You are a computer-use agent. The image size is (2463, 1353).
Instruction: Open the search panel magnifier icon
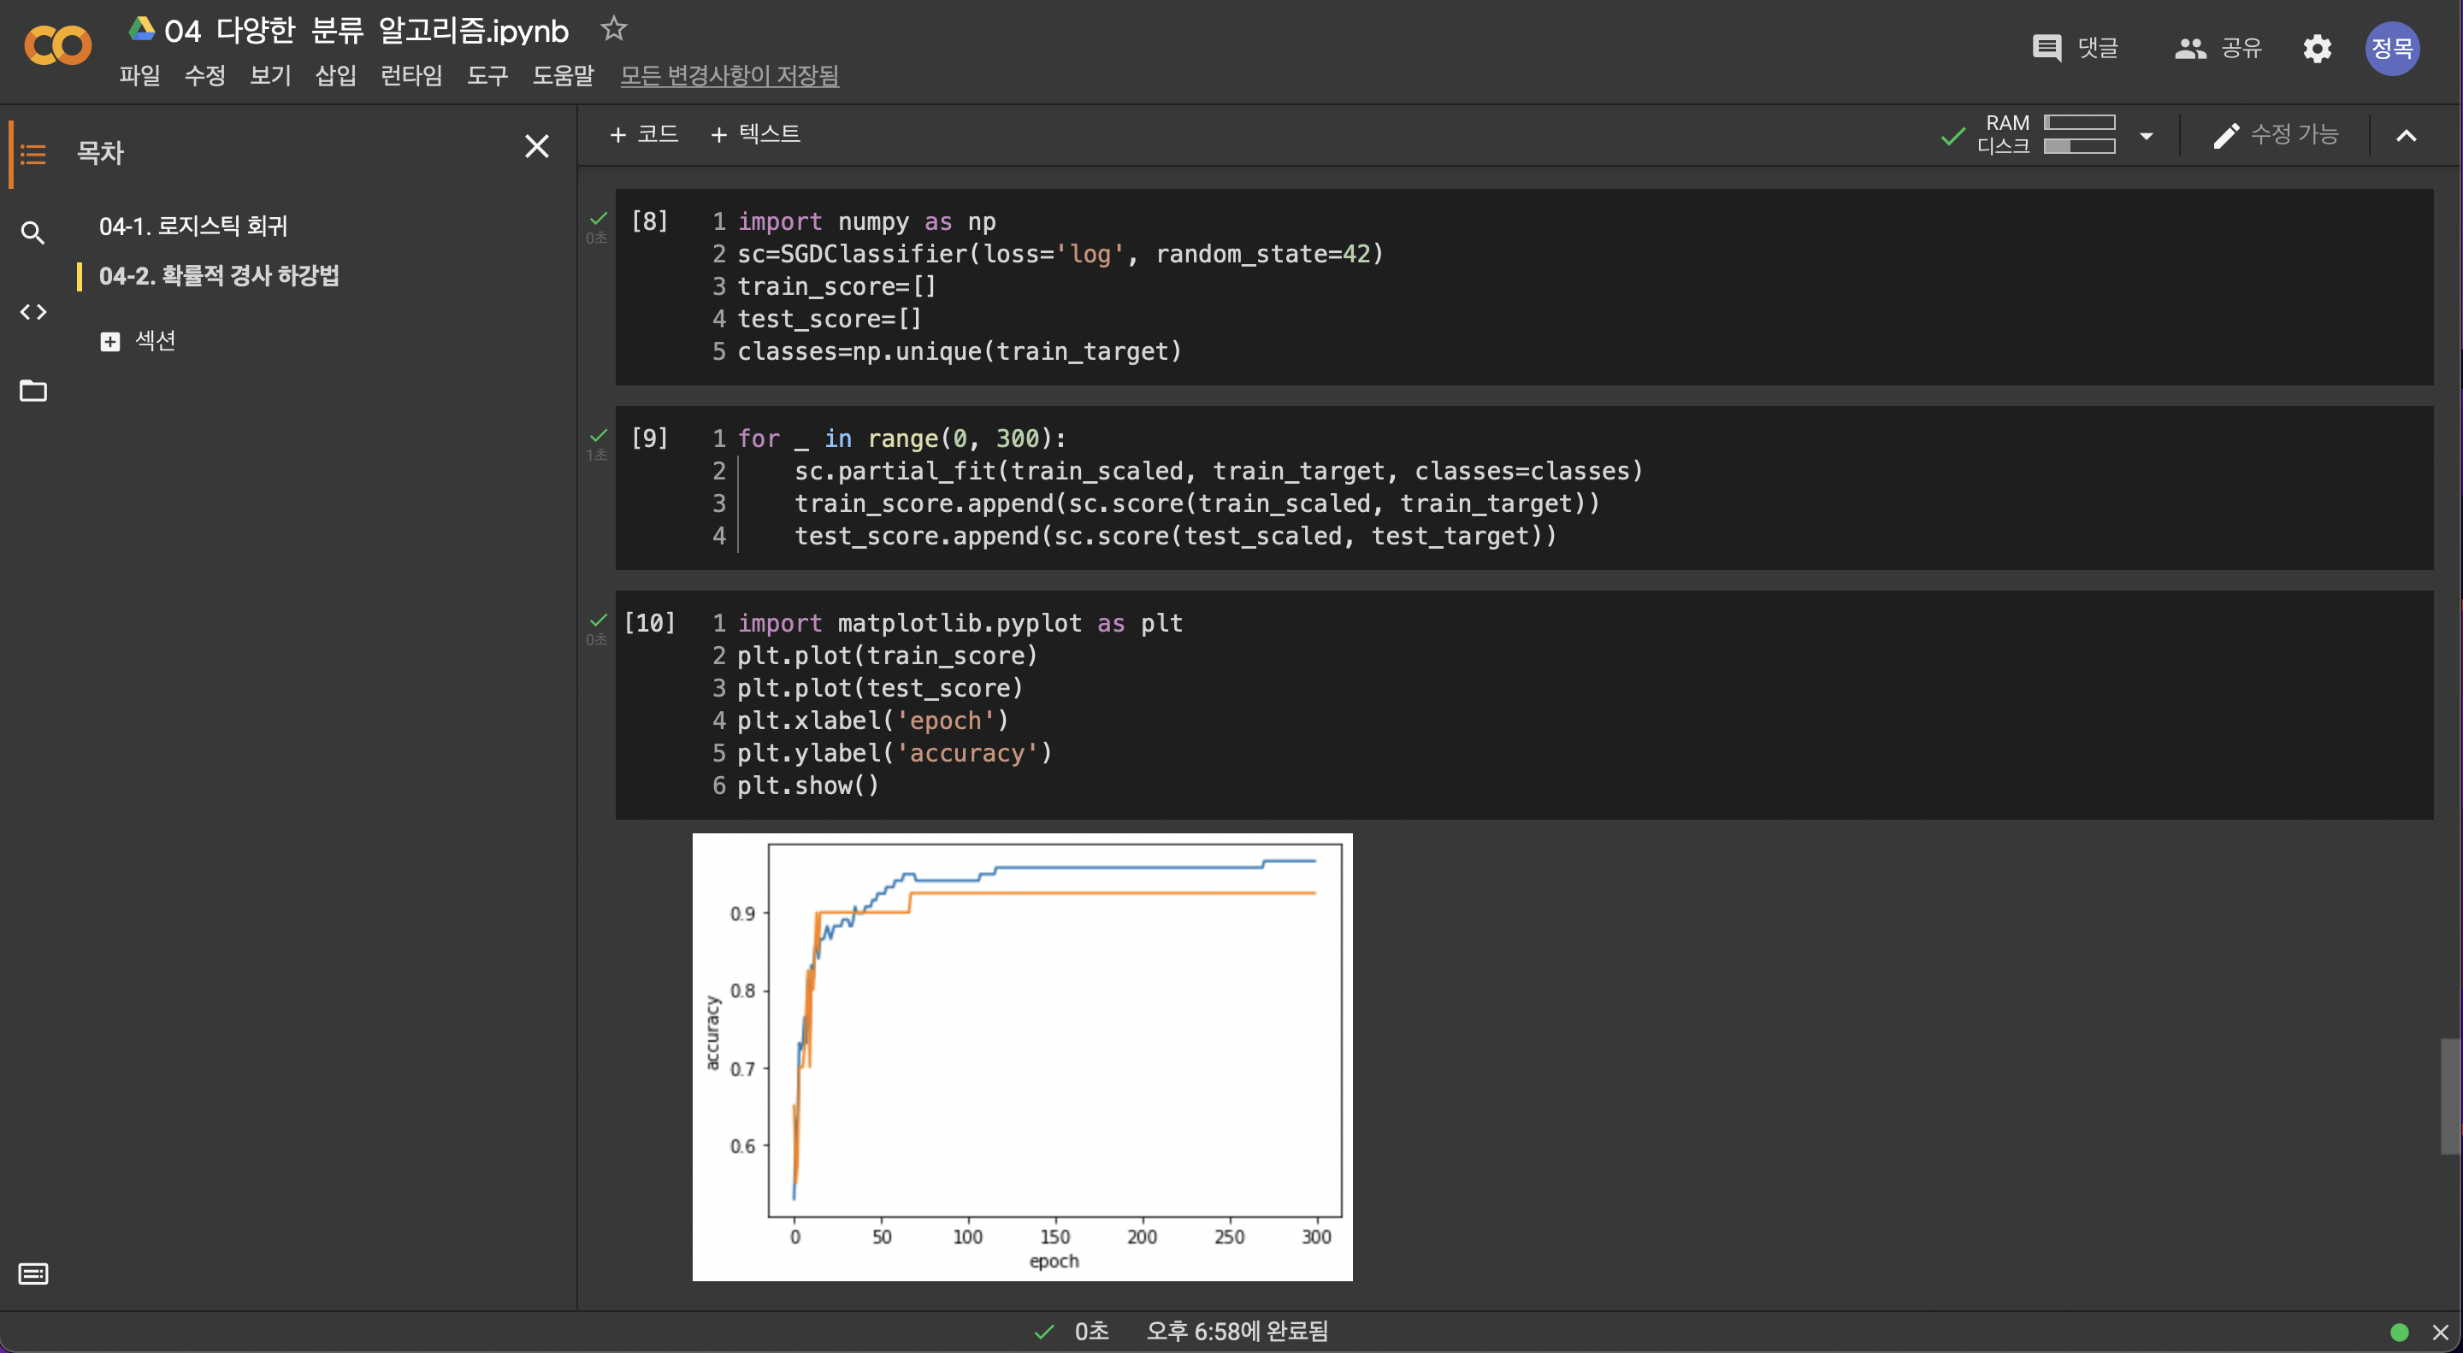point(32,232)
